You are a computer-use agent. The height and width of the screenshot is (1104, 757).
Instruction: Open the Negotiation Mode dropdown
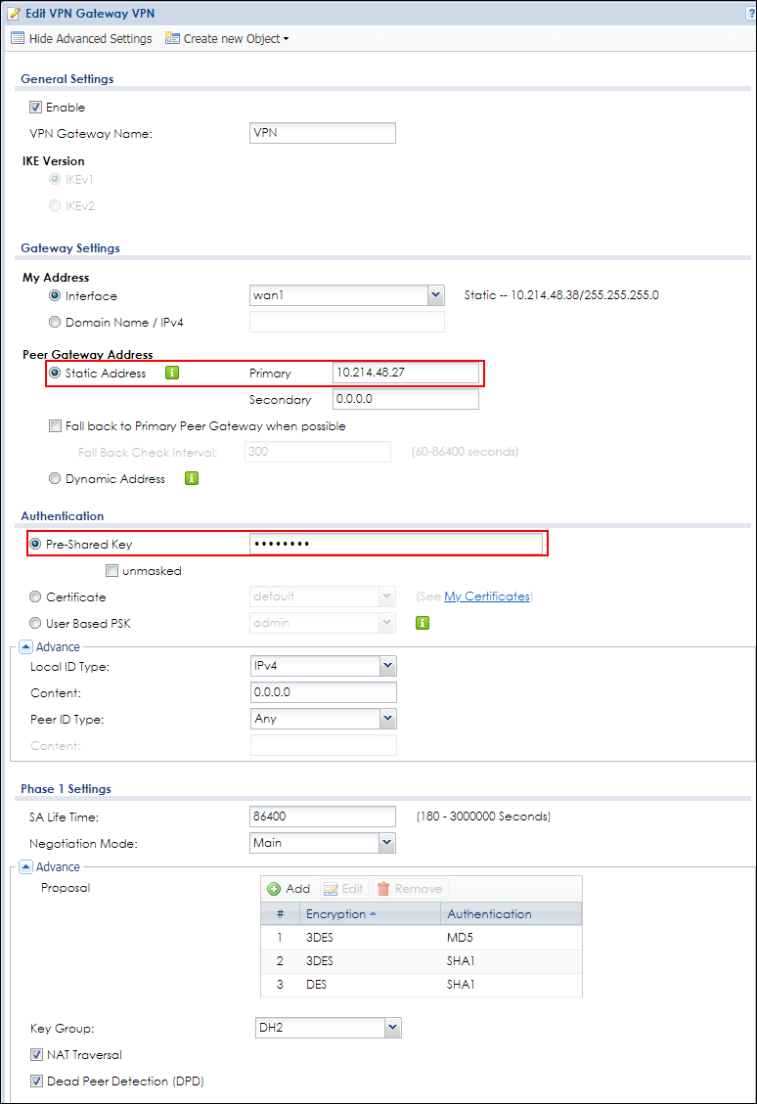(387, 843)
